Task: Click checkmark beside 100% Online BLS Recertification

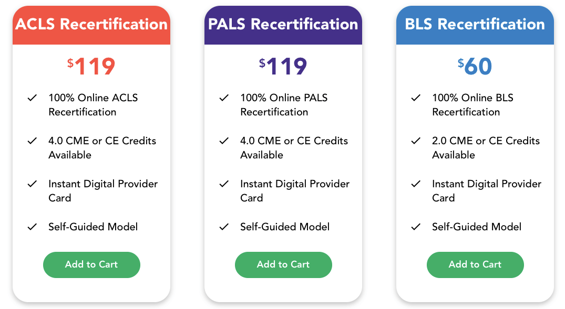Action: [x=416, y=98]
